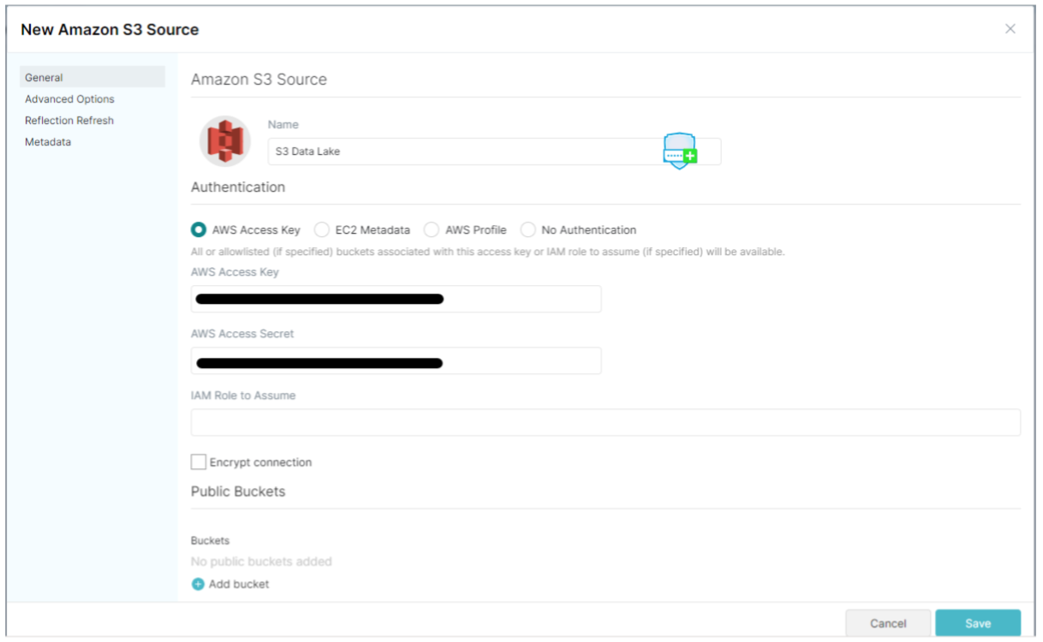Click the 'New Amazon S3 Source' dialog title
This screenshot has width=1043, height=642.
(x=110, y=29)
